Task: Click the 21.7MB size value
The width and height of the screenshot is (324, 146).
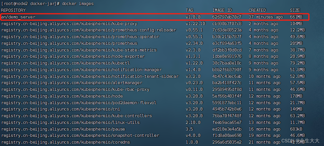Action: click(x=297, y=103)
